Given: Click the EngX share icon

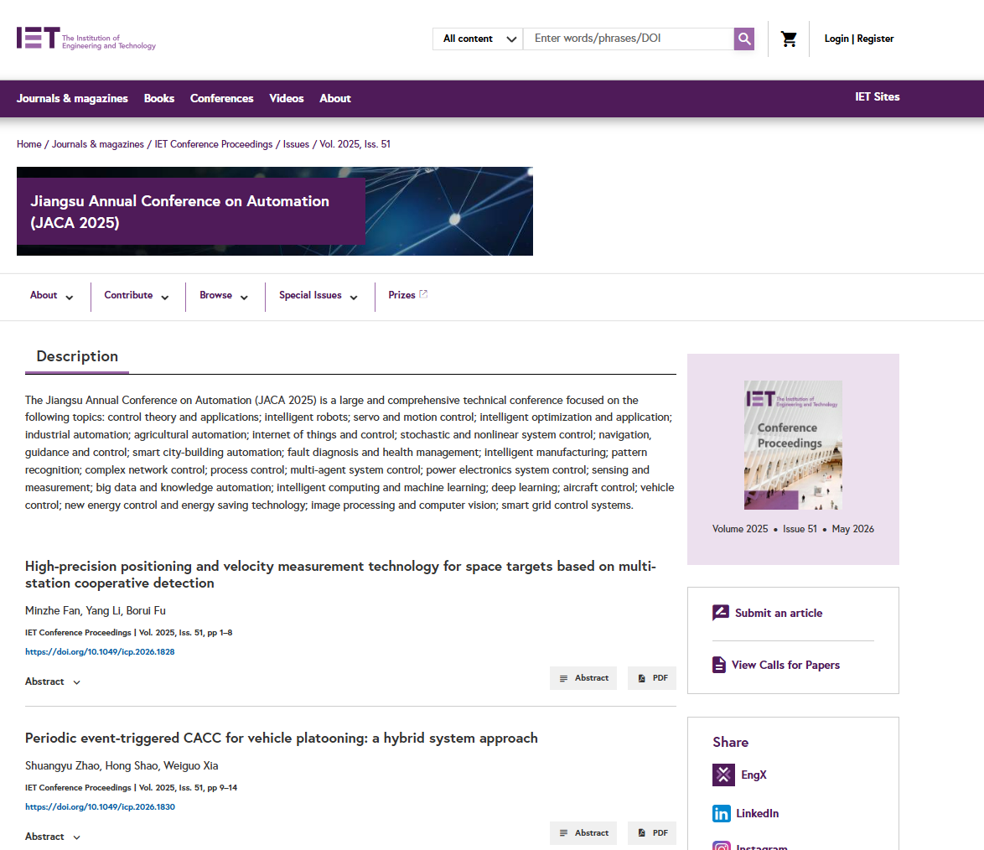Looking at the screenshot, I should click(723, 775).
